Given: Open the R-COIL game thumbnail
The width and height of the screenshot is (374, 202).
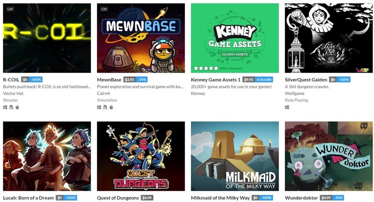Looking at the screenshot, I should tap(47, 38).
